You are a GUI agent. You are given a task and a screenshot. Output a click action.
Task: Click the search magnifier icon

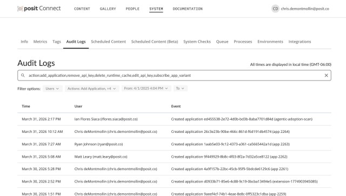pos(23,76)
